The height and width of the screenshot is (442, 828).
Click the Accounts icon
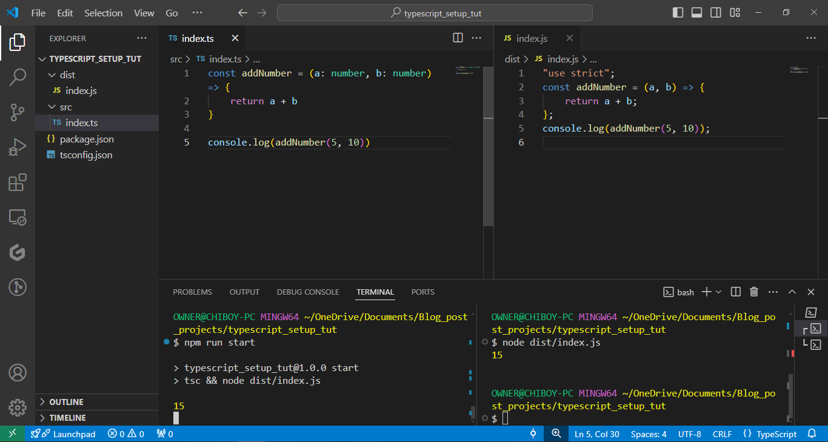(18, 372)
